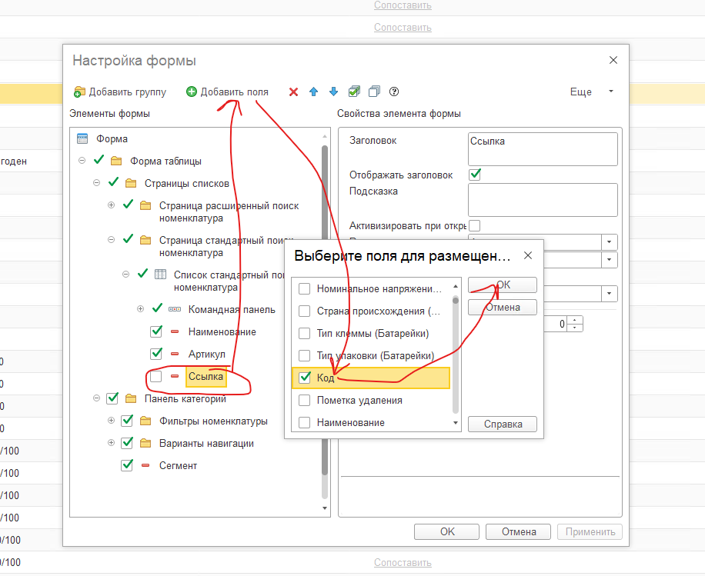Click the check all items icon
This screenshot has height=576, width=705.
coord(354,92)
